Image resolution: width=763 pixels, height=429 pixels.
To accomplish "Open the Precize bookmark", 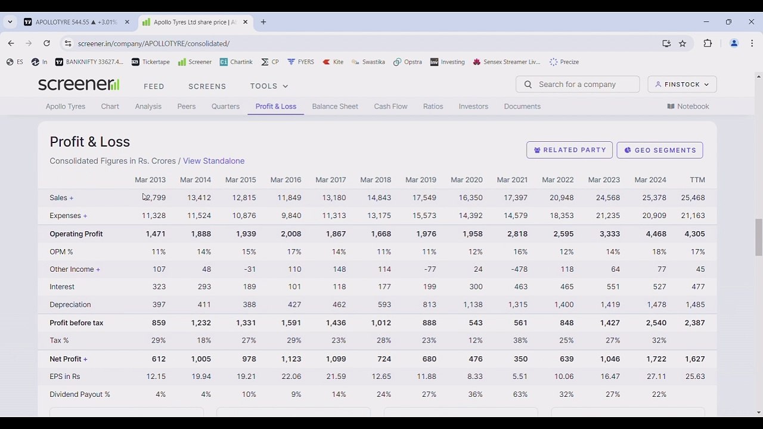I will (x=564, y=62).
